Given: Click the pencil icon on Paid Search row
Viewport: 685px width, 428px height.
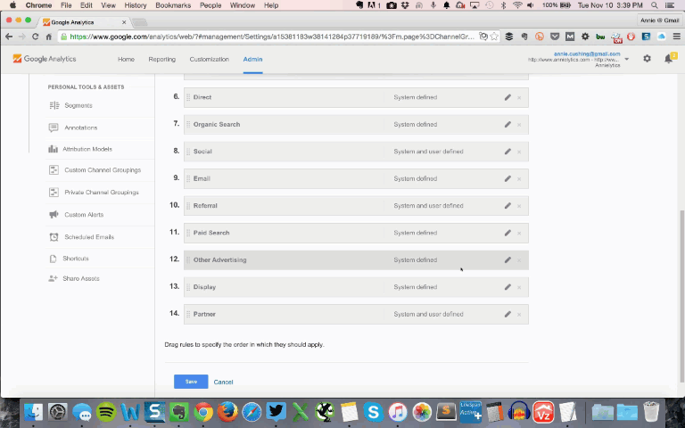Looking at the screenshot, I should click(508, 233).
